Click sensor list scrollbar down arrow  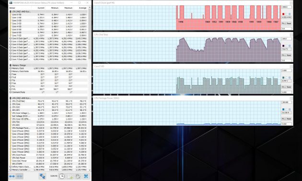(x=90, y=170)
